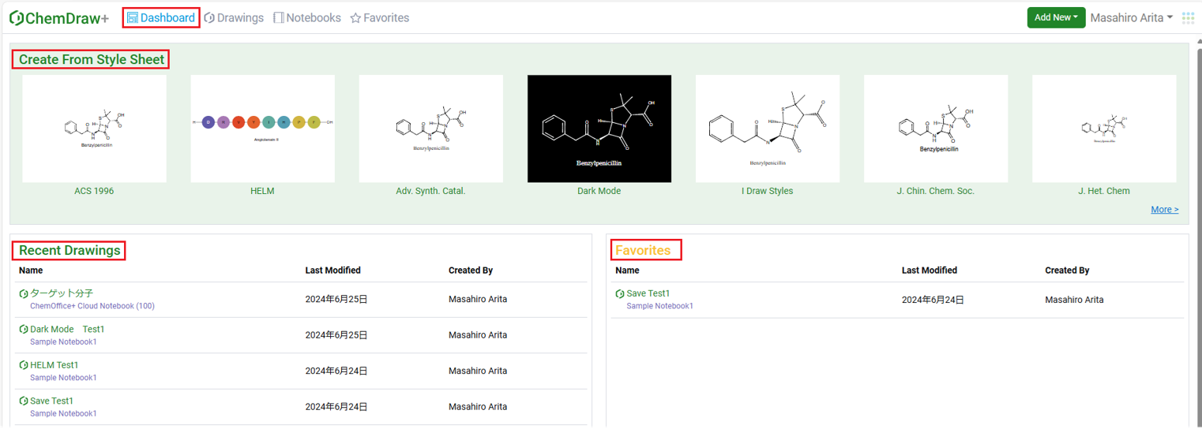The width and height of the screenshot is (1202, 429).
Task: Switch to the Drawings tab
Action: click(234, 17)
